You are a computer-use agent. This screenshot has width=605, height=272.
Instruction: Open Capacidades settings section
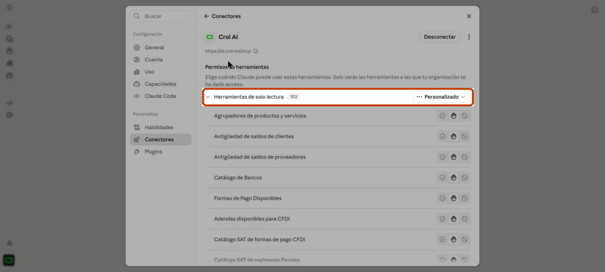point(161,84)
